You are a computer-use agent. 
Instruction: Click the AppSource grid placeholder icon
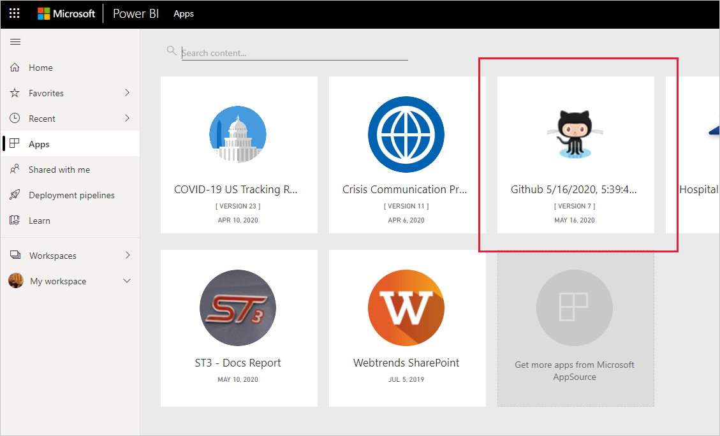click(575, 307)
